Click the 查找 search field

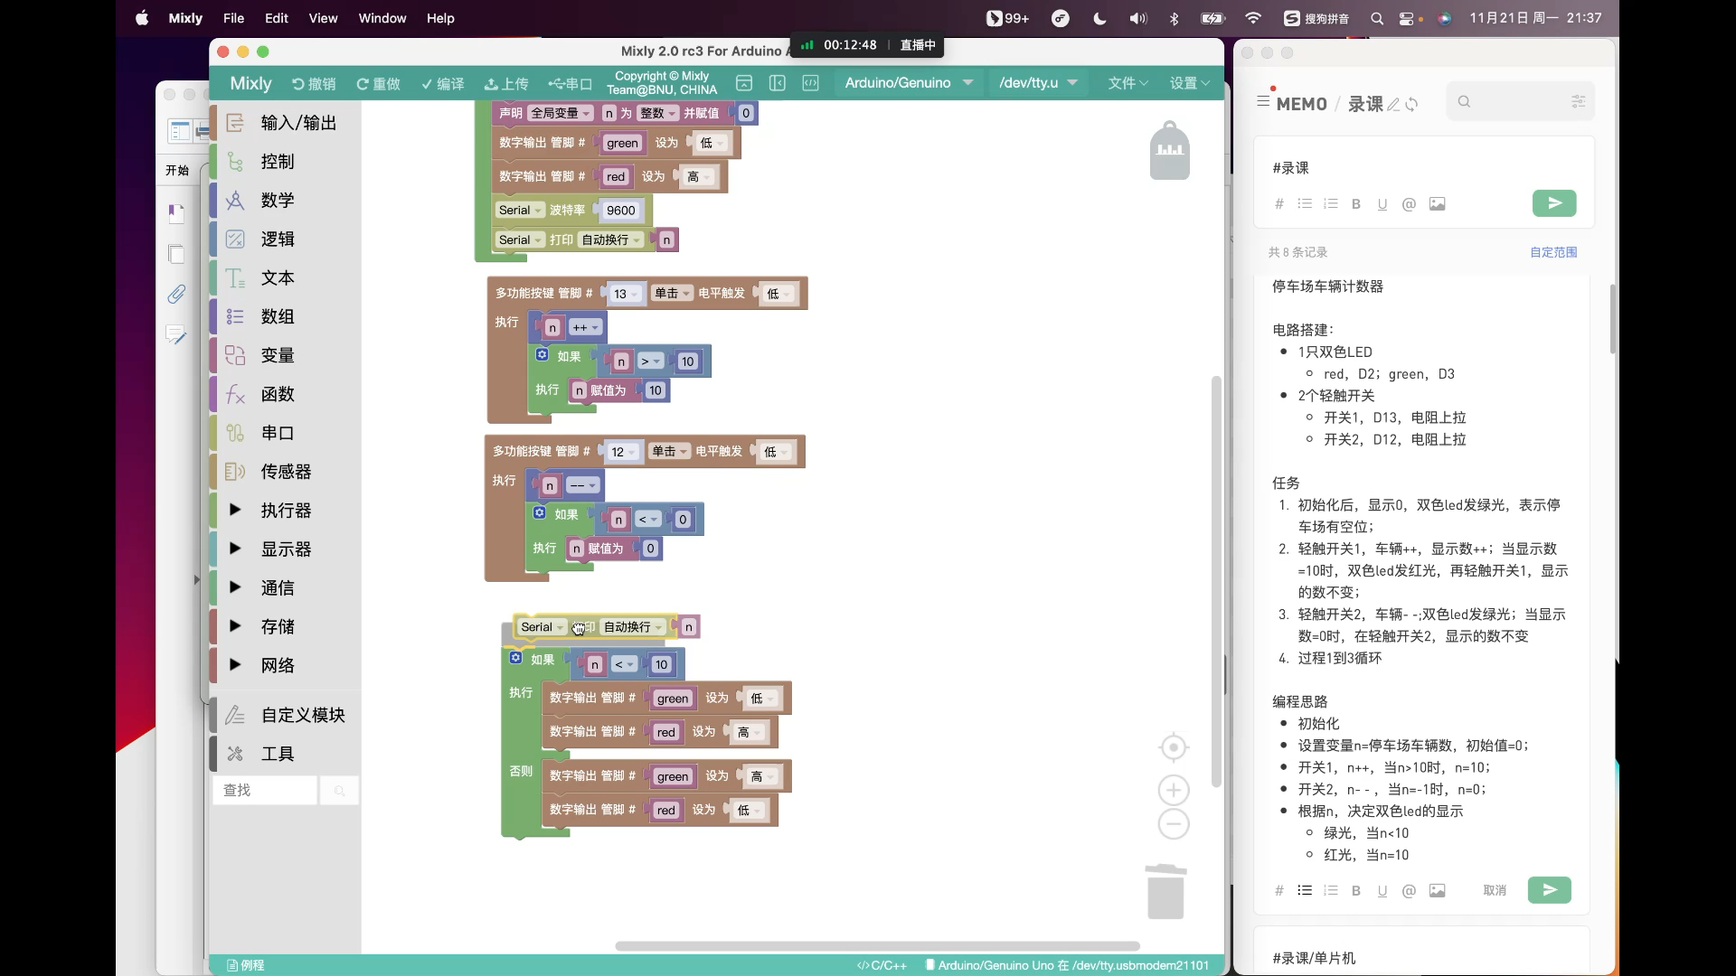point(265,791)
